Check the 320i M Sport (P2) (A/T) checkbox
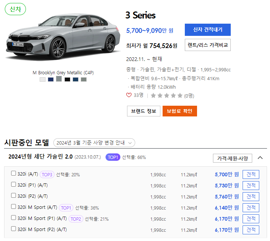This screenshot has height=241, width=270. (13, 229)
